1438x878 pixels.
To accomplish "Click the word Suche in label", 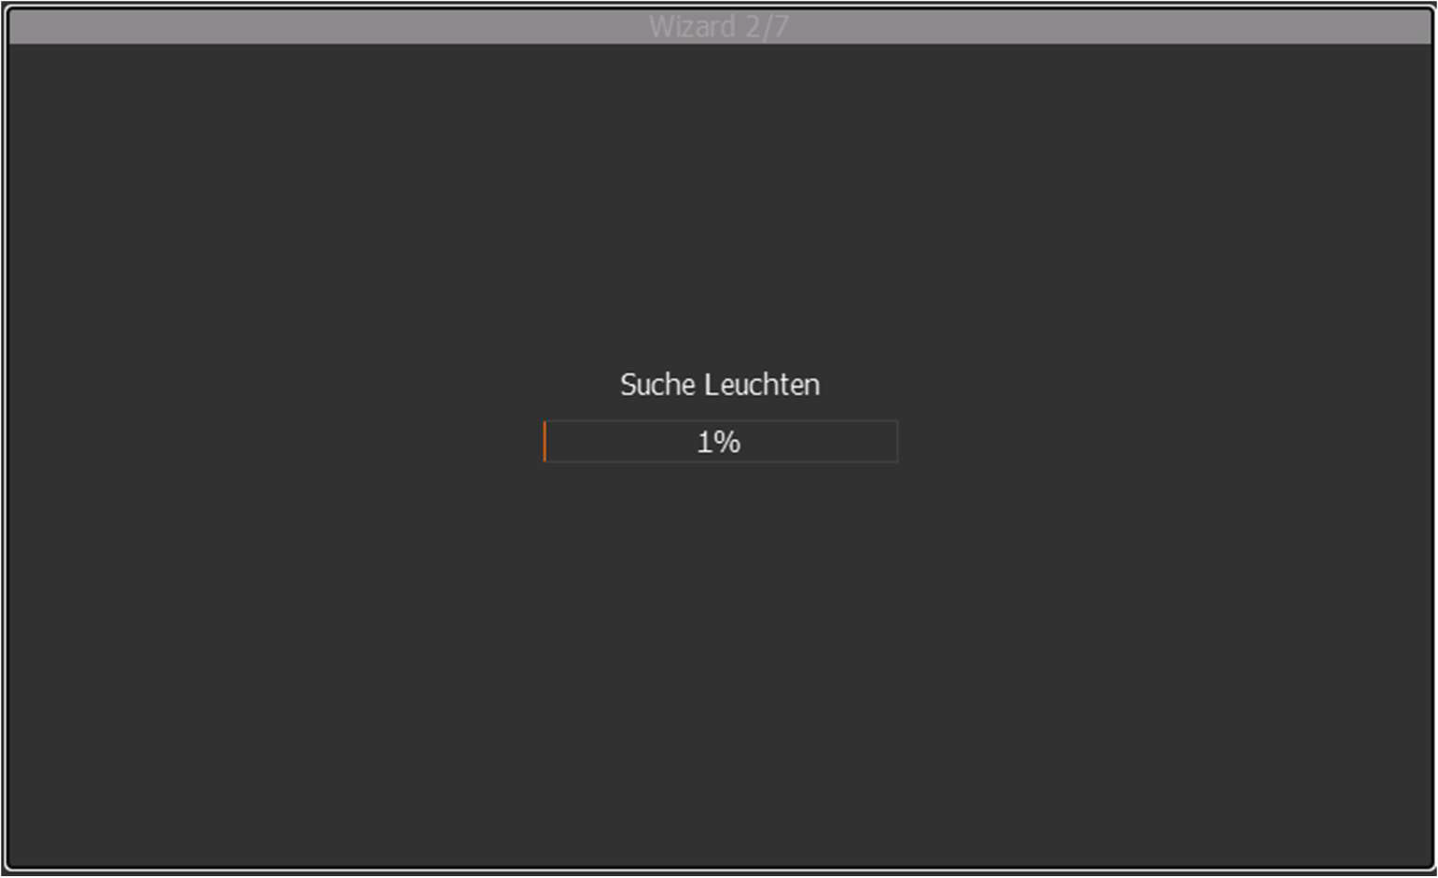I will pos(657,384).
